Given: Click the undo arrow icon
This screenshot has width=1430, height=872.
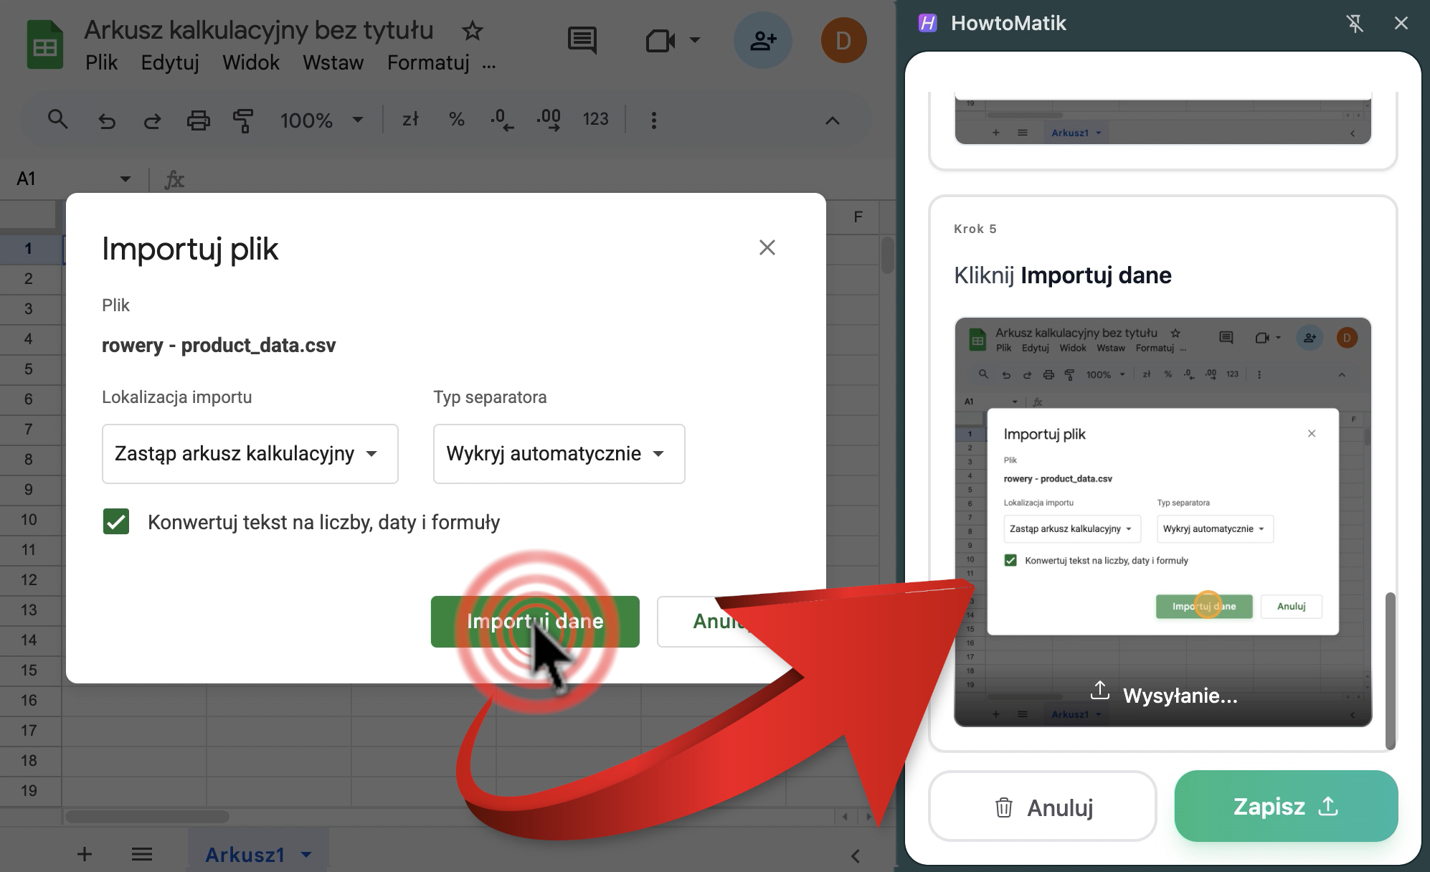Looking at the screenshot, I should point(107,120).
